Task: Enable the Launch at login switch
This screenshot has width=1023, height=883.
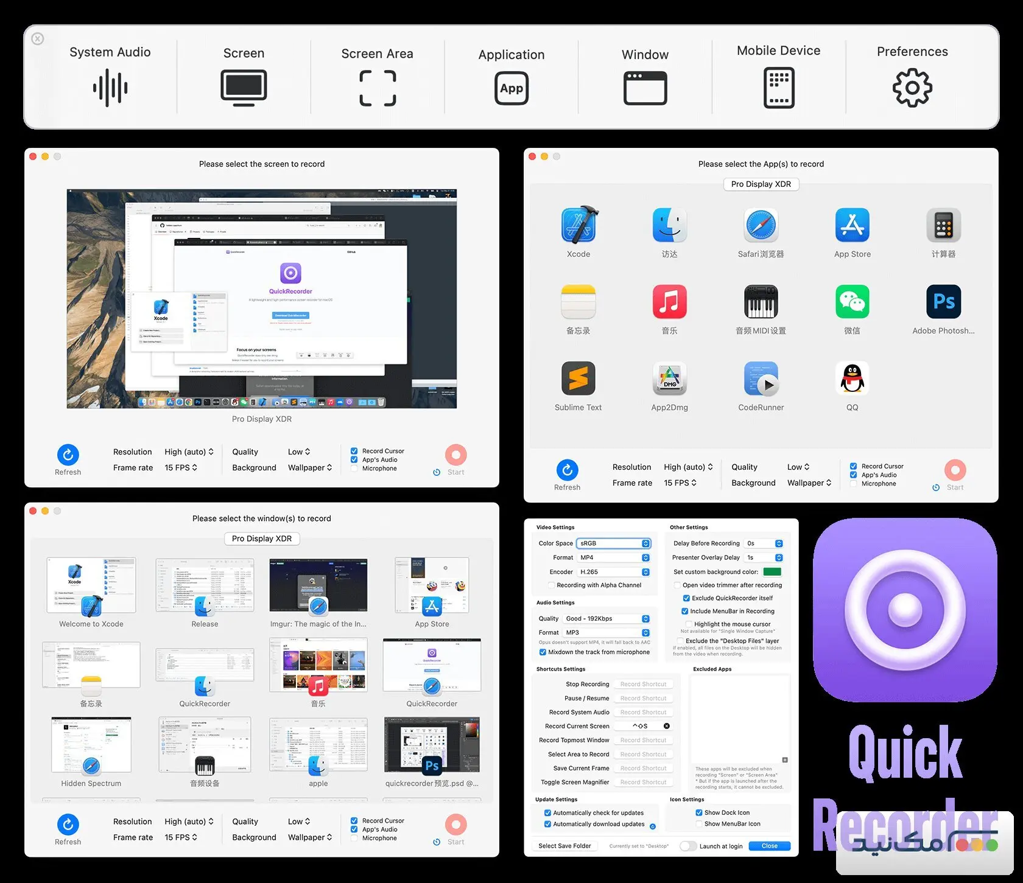Action: (x=689, y=846)
